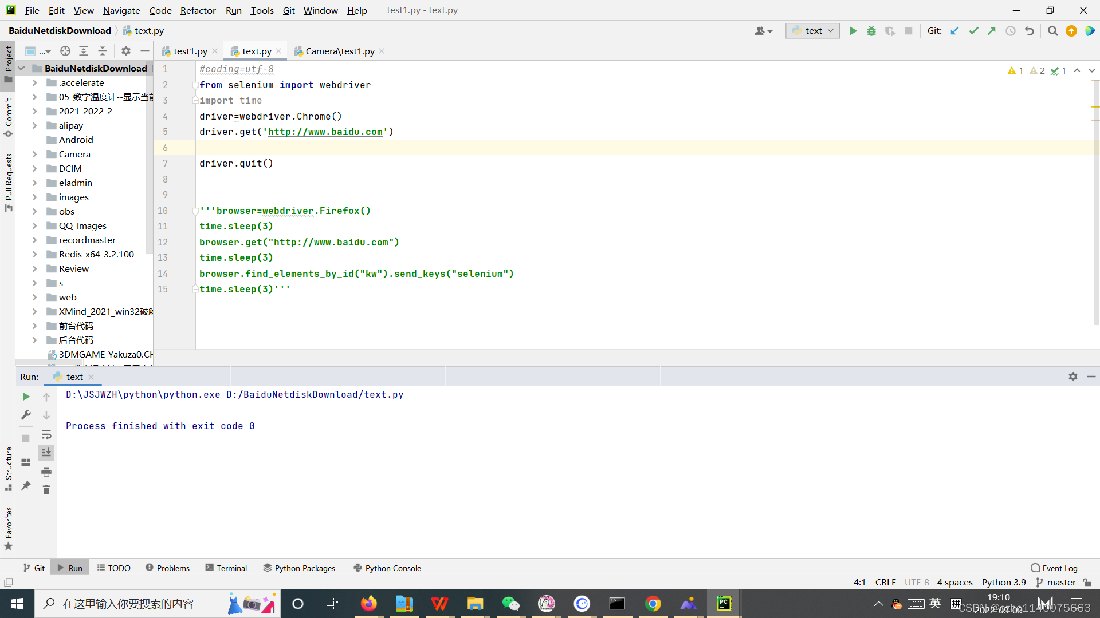Image resolution: width=1100 pixels, height=618 pixels.
Task: Click the Rerun last configuration icon
Action: (x=26, y=396)
